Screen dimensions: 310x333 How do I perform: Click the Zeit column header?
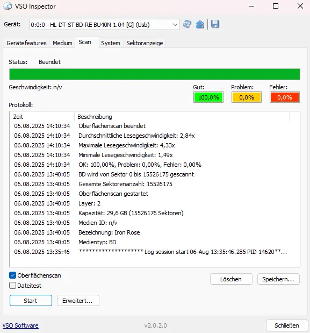tap(42, 117)
